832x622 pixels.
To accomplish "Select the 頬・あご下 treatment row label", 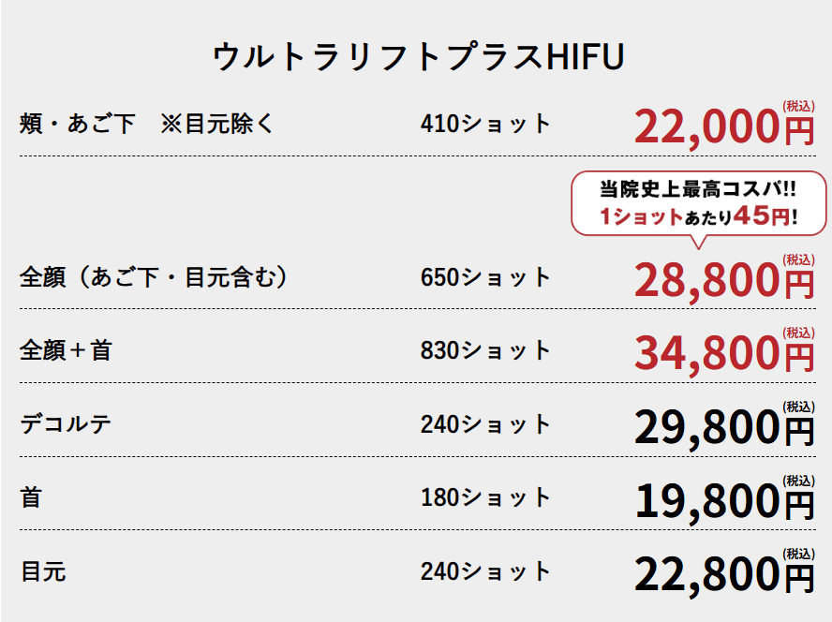I will coord(77,124).
